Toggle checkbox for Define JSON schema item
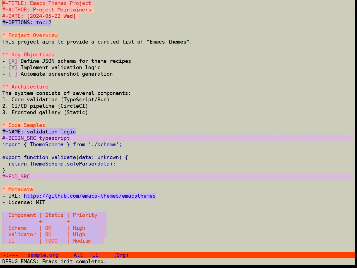Screen dimensions: 357x268 pos(13,61)
